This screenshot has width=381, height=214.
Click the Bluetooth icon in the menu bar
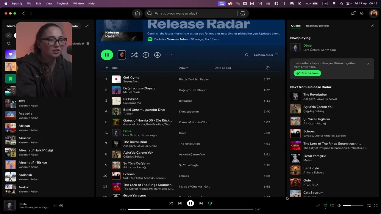click(x=284, y=4)
